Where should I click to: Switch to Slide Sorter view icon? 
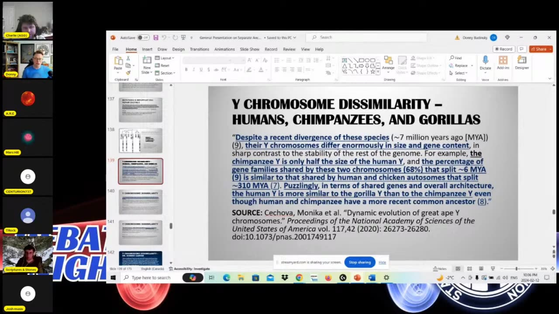(469, 269)
